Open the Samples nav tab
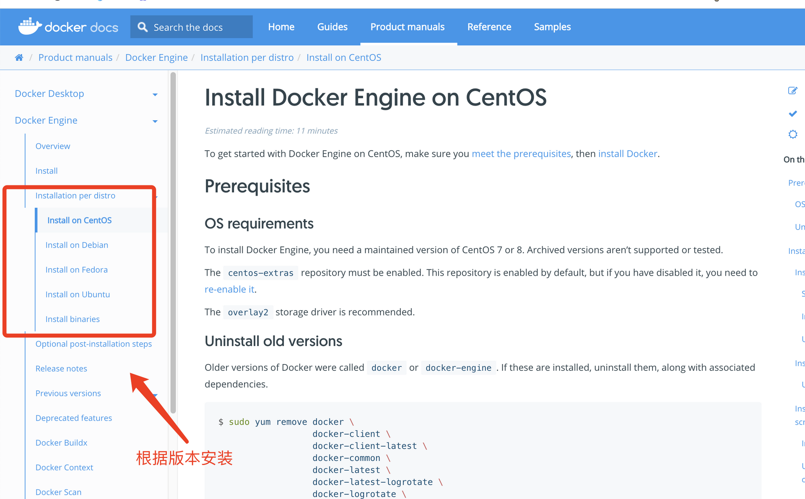 [x=552, y=27]
